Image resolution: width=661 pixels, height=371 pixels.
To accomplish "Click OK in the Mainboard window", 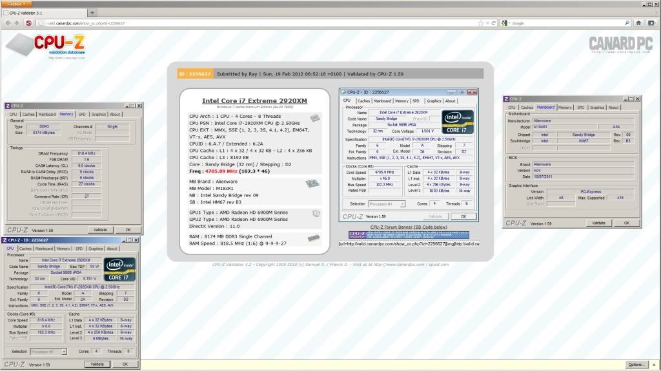I will (626, 224).
